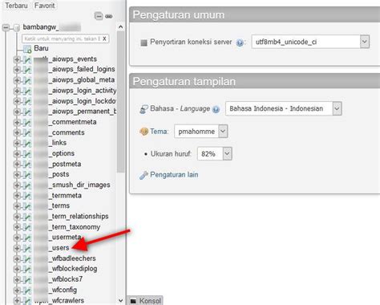Screen dimensions: 380x305
Task: Collapse the bambangw_ database node
Action: click(x=6, y=27)
